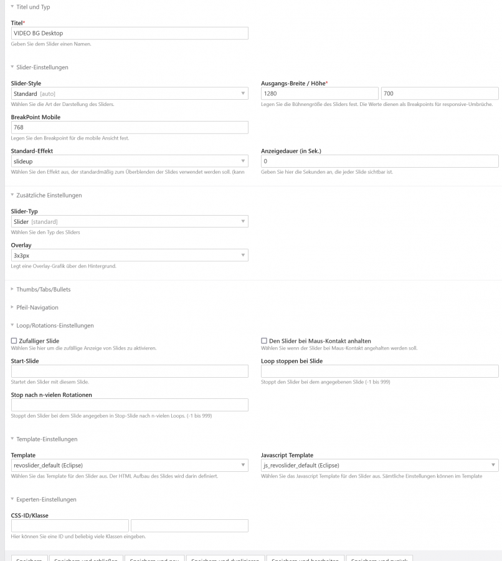Focus the BreakPoint Mobile field

(x=130, y=127)
